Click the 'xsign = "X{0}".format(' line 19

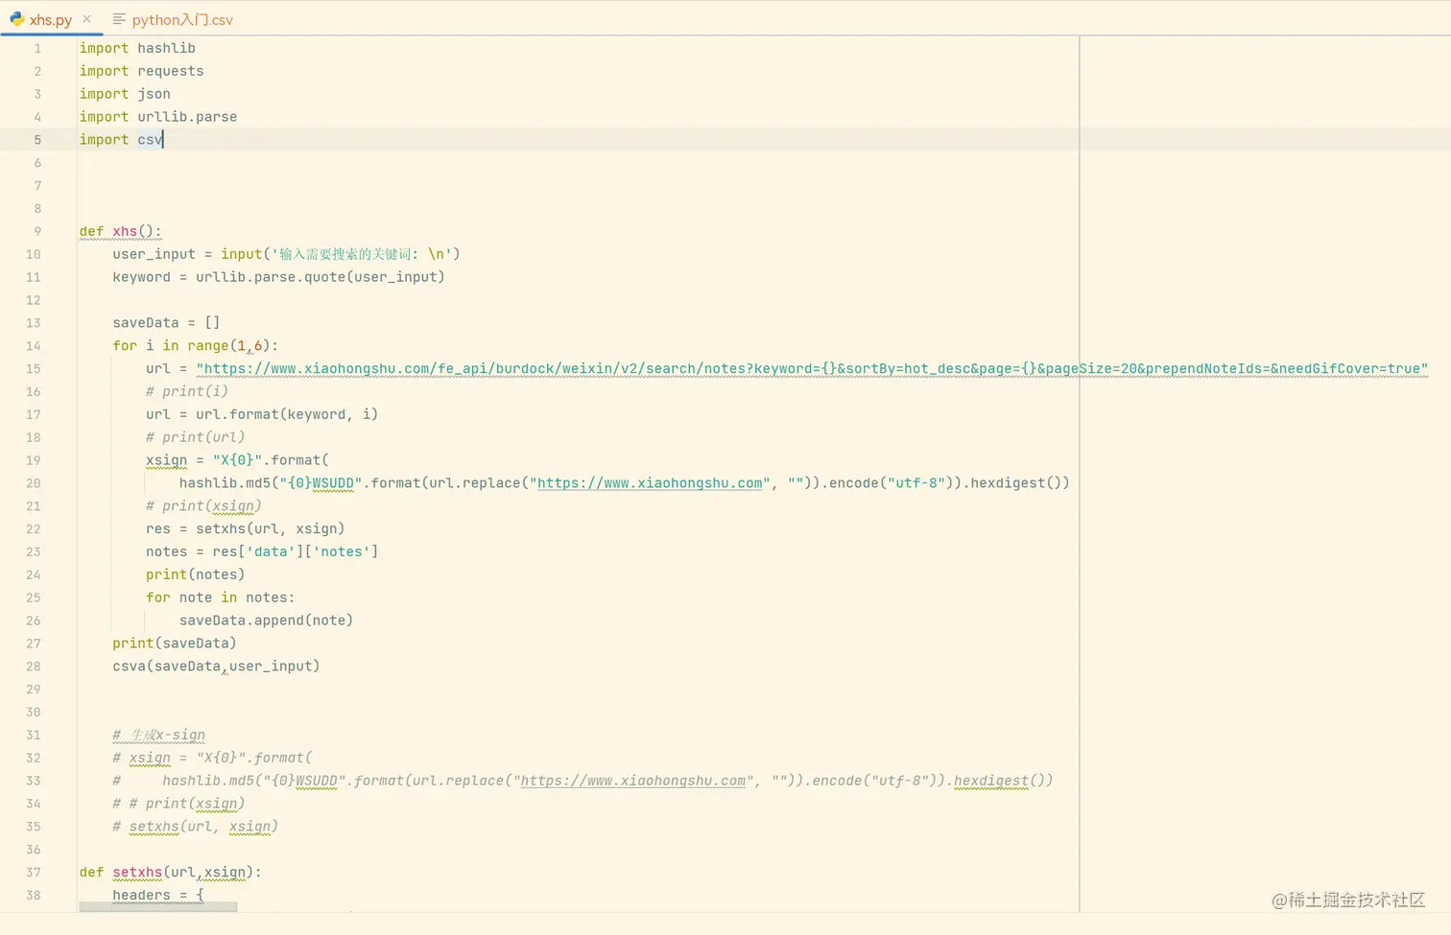[x=237, y=460]
